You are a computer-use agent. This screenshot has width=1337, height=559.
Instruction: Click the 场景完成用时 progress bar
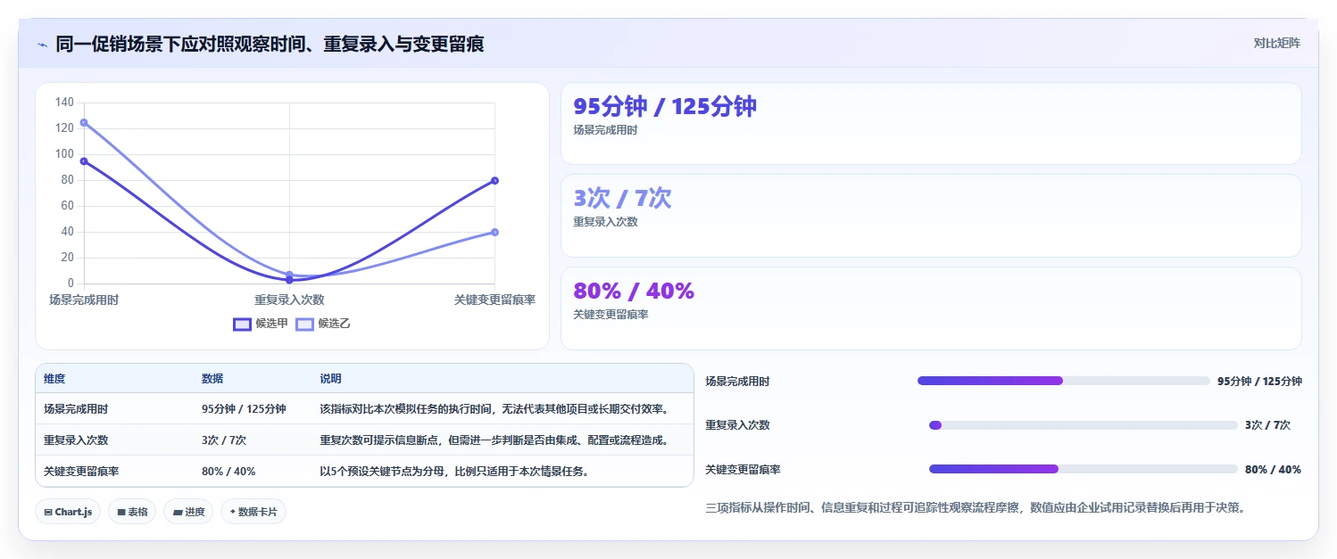tap(1064, 381)
